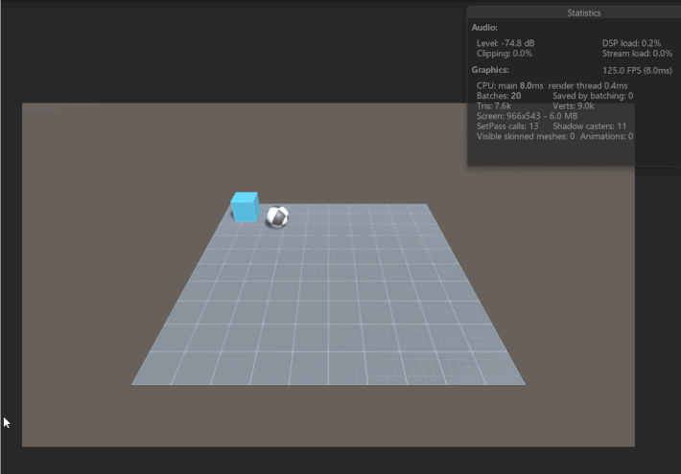Select the CPU main 8.0ms stat
Screen dimensions: 681x474
[x=509, y=85]
